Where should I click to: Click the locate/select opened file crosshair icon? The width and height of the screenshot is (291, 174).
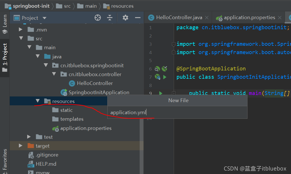98,18
